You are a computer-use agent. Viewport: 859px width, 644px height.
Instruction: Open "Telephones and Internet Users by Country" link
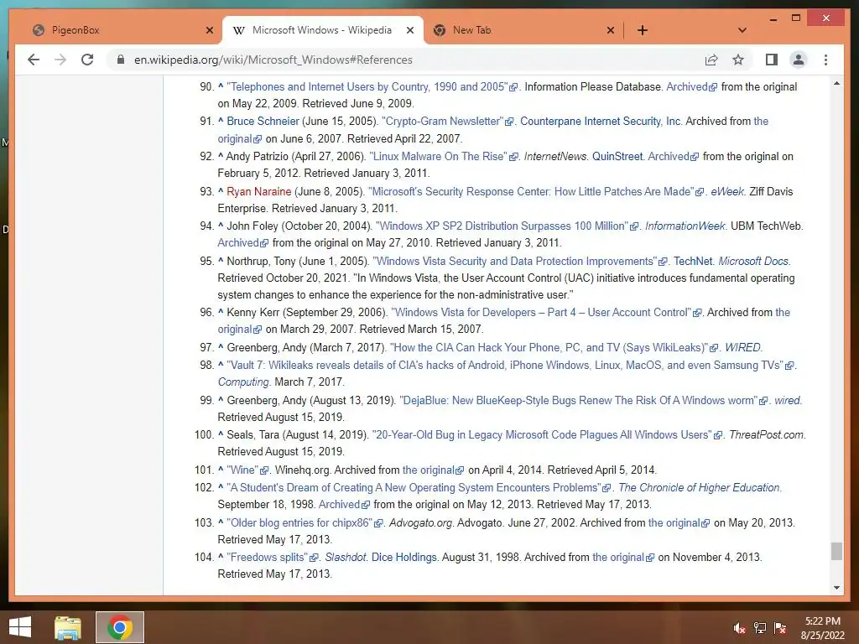(367, 86)
